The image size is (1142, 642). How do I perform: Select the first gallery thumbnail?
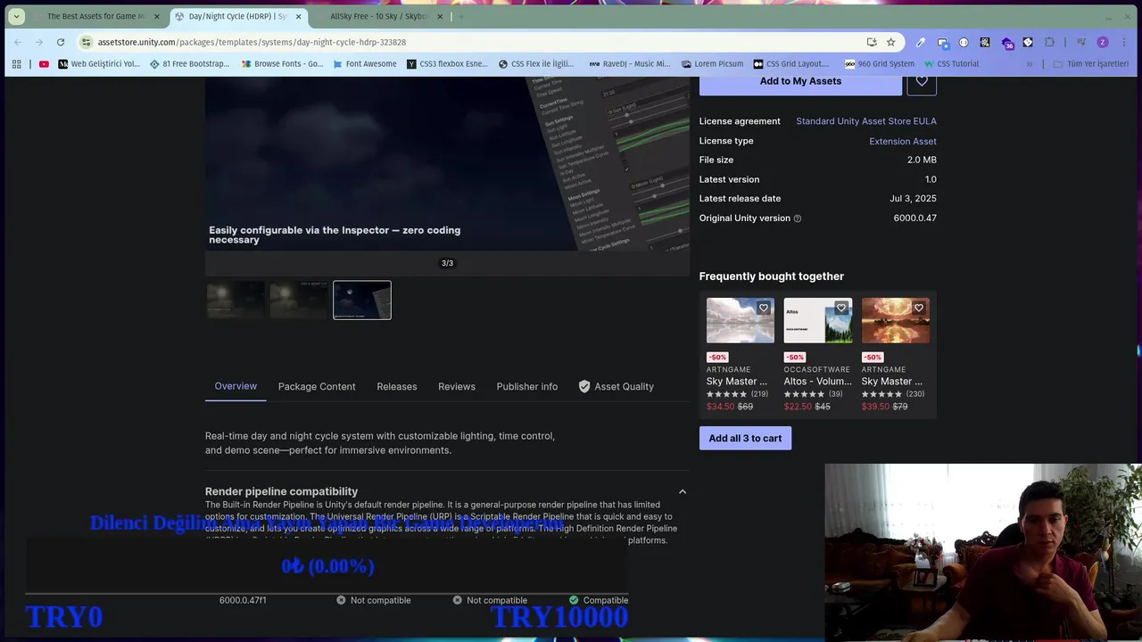click(x=236, y=300)
